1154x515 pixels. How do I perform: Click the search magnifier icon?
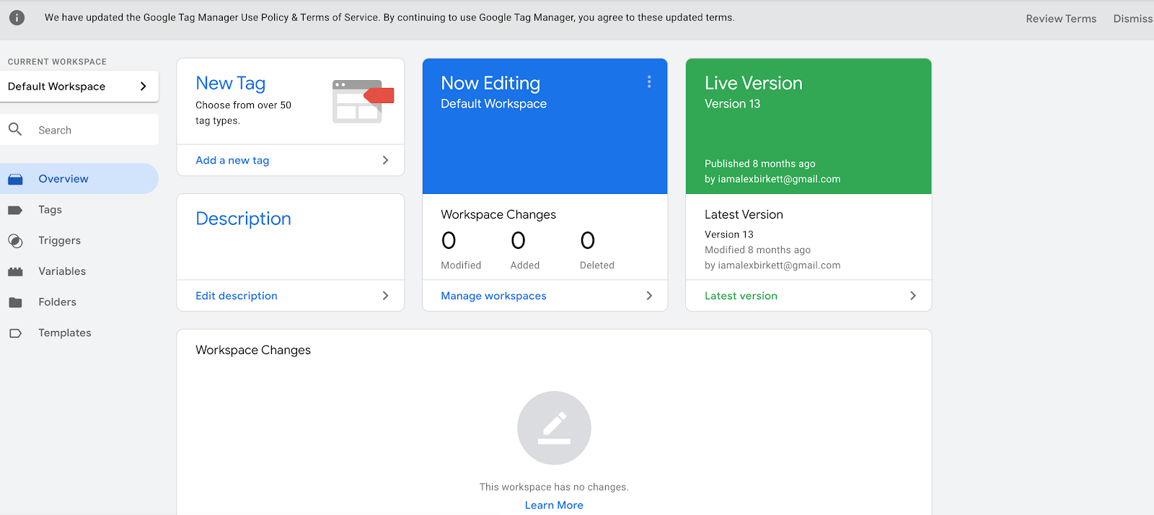coord(15,130)
